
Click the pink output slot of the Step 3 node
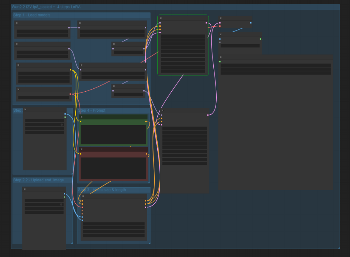(146, 207)
